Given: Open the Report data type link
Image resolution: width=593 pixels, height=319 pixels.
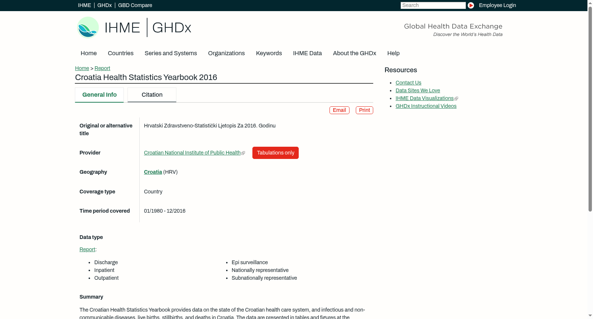Looking at the screenshot, I should point(87,249).
